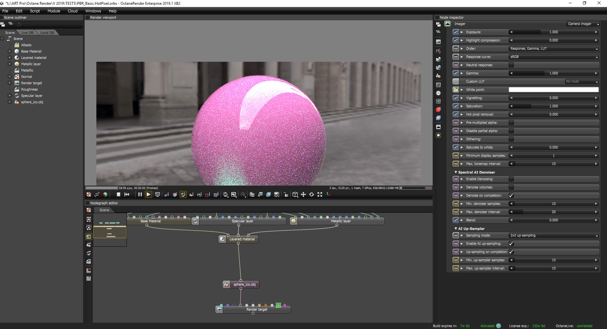
Task: Open the Response curve sRGB dropdown
Action: pos(554,57)
